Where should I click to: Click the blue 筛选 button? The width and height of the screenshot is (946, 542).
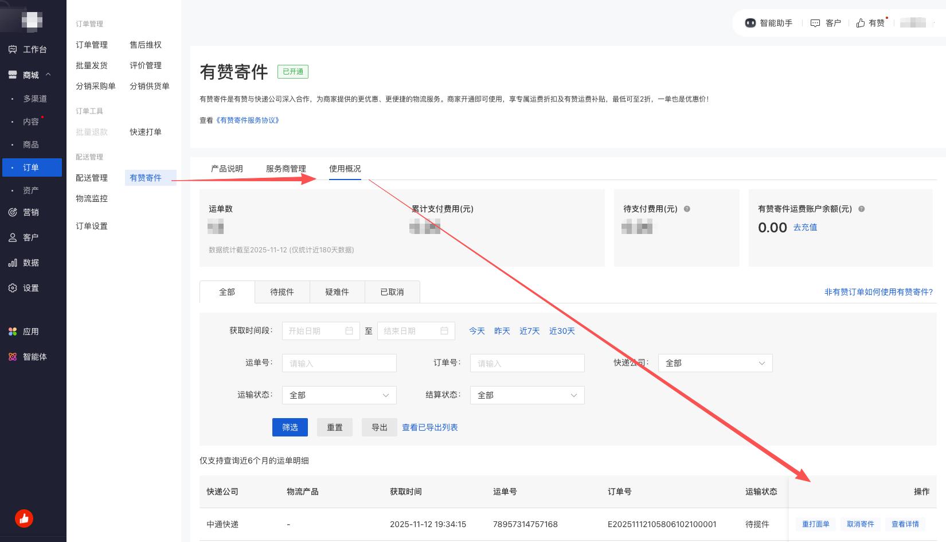click(x=290, y=427)
